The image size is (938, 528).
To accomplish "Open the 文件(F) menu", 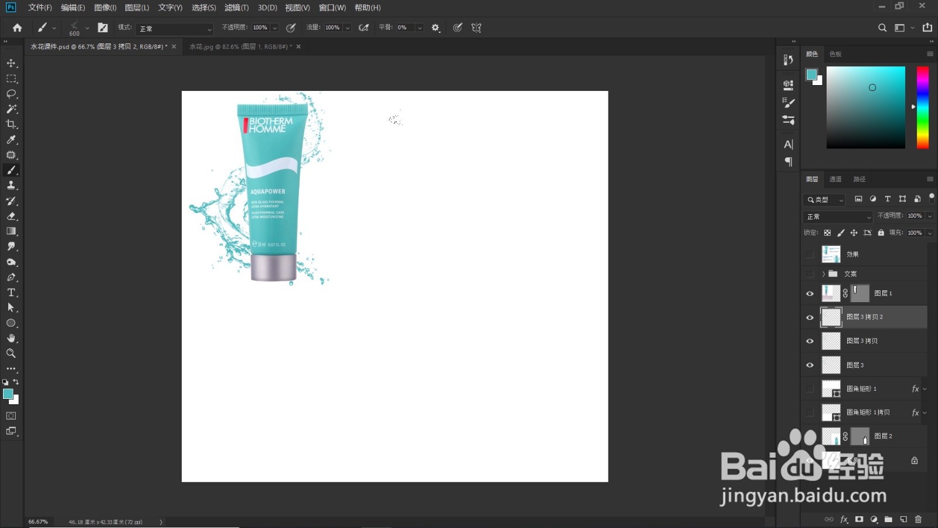I will coord(40,8).
